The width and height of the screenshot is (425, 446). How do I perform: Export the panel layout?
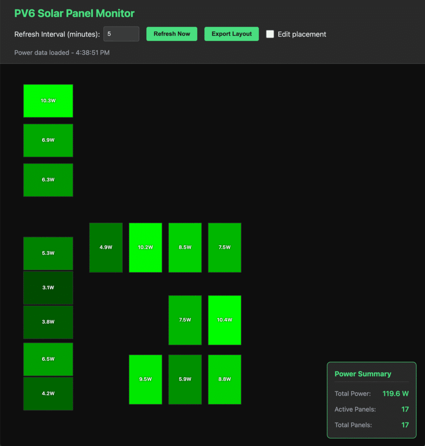[231, 34]
